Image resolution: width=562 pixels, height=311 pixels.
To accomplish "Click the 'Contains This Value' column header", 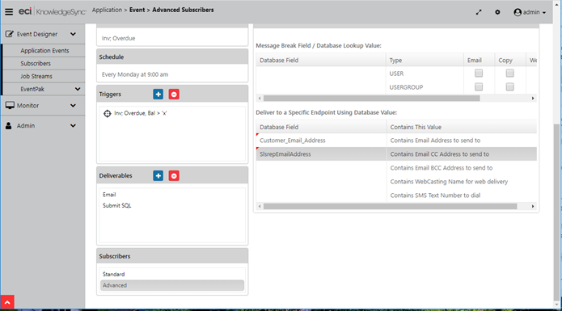I will point(462,127).
